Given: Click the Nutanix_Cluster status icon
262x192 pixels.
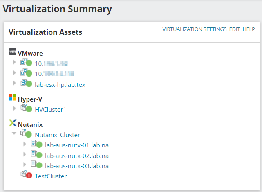Looking at the screenshot, I should coord(26,134).
